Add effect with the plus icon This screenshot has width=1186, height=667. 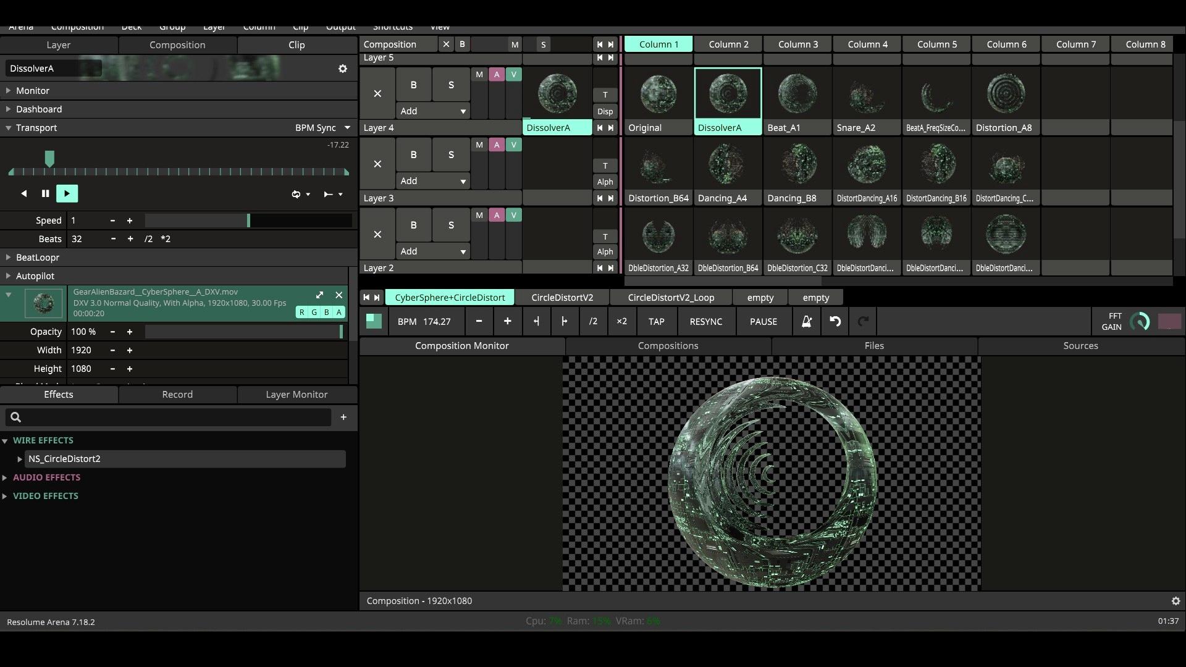(x=343, y=417)
